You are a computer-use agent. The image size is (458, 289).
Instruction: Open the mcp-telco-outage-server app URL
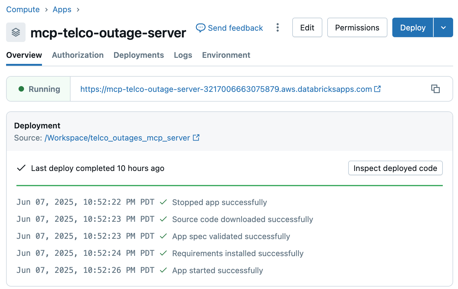click(226, 89)
